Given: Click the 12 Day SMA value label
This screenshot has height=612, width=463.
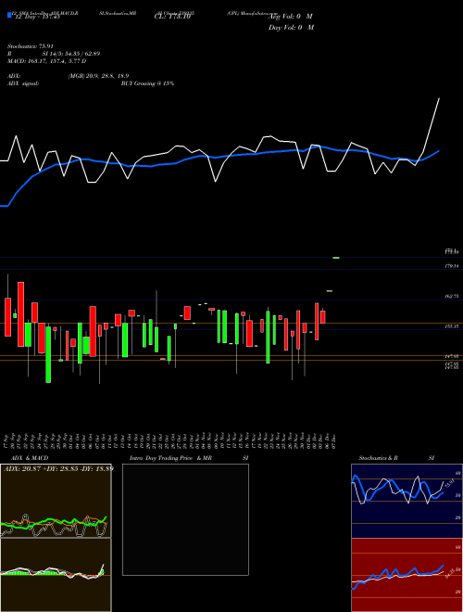Looking at the screenshot, I should 36,17.
